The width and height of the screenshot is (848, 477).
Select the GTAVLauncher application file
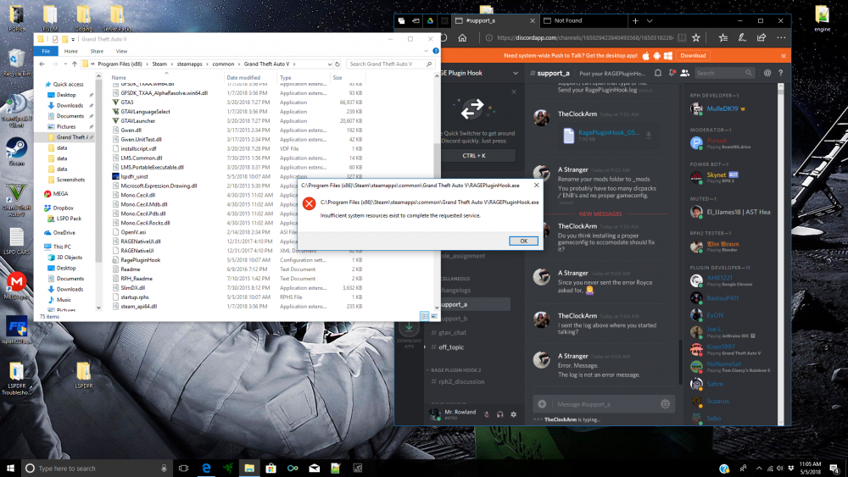tap(138, 121)
